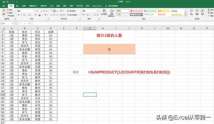Click Merge and Center (合并后居中)
Viewport: 214px width, 124px height.
point(72,15)
